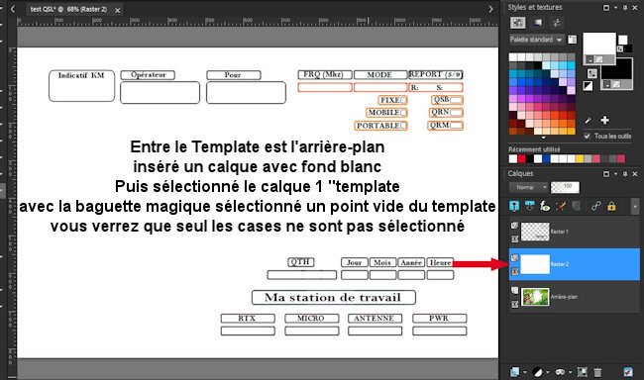Click the group layers icon at Calques bottom
Viewport: 644px width, 380px height.
(x=582, y=372)
